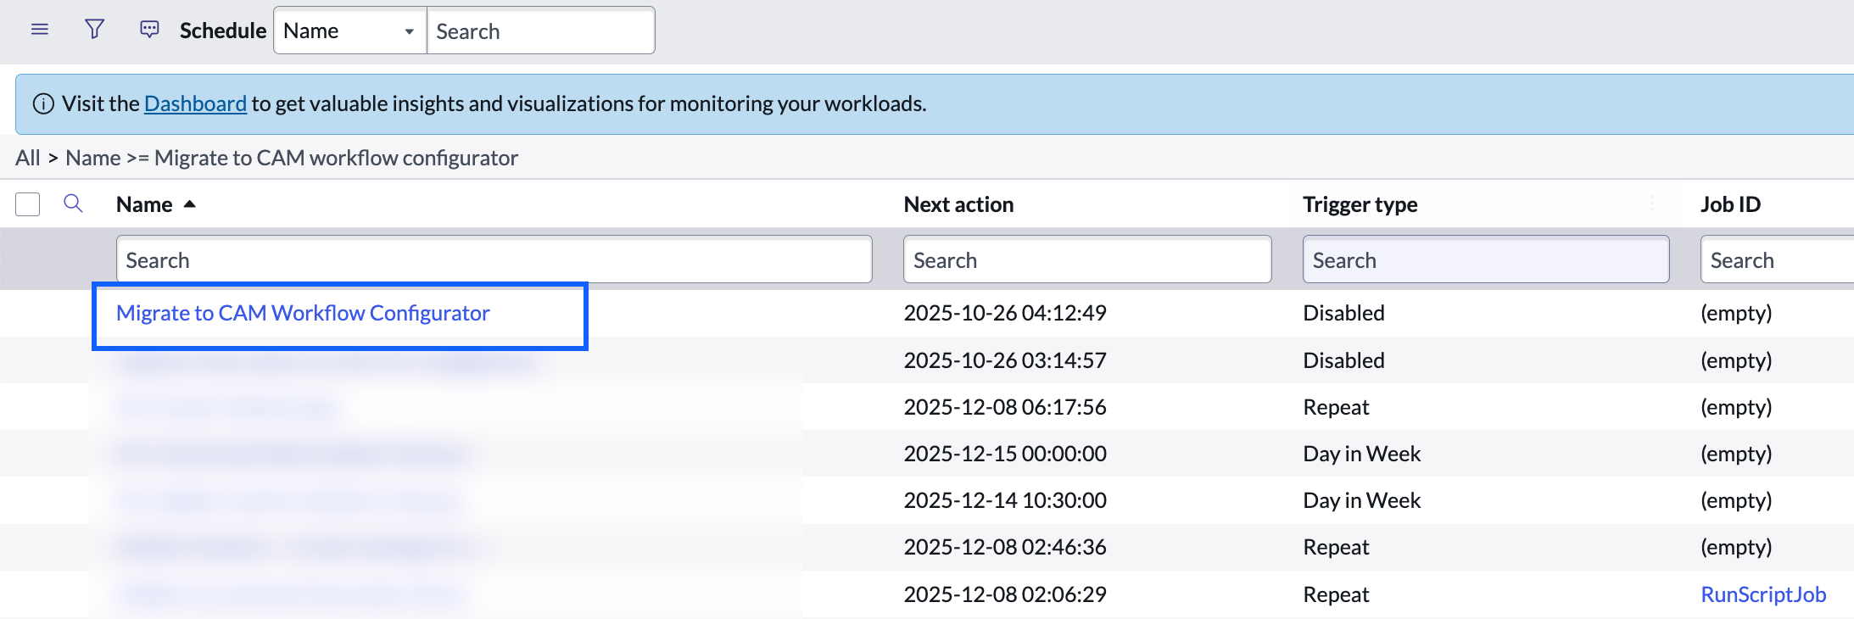
Task: Sort by Next action column header
Action: tap(958, 204)
